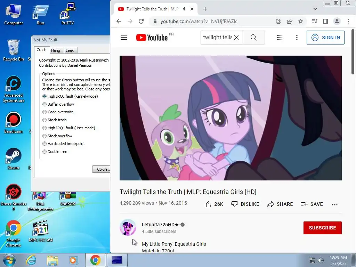Open the Windows Start button
This screenshot has width=356, height=267.
(x=9, y=260)
